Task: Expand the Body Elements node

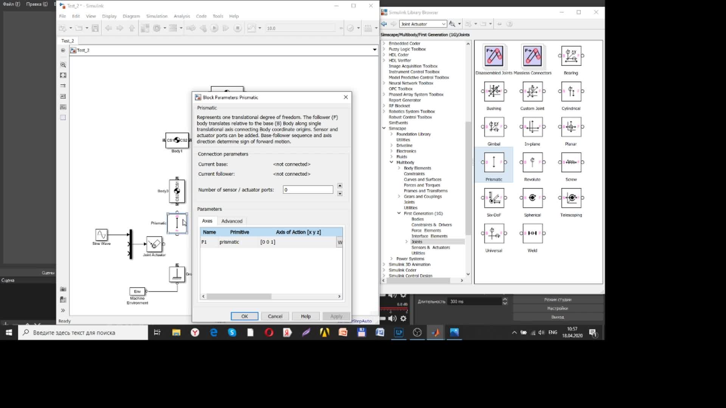Action: 399,168
